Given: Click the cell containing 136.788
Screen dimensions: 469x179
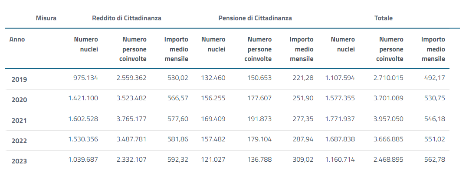Looking at the screenshot, I should click(259, 160).
